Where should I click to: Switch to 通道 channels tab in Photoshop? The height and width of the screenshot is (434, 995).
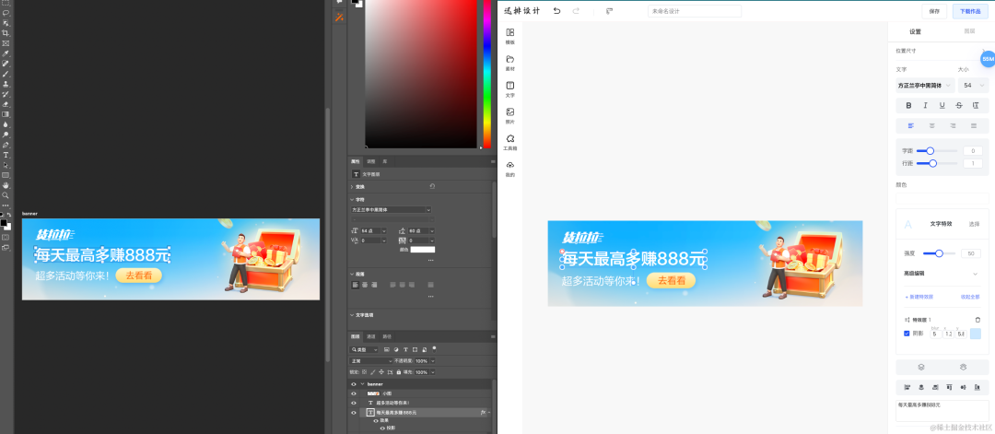(x=371, y=336)
